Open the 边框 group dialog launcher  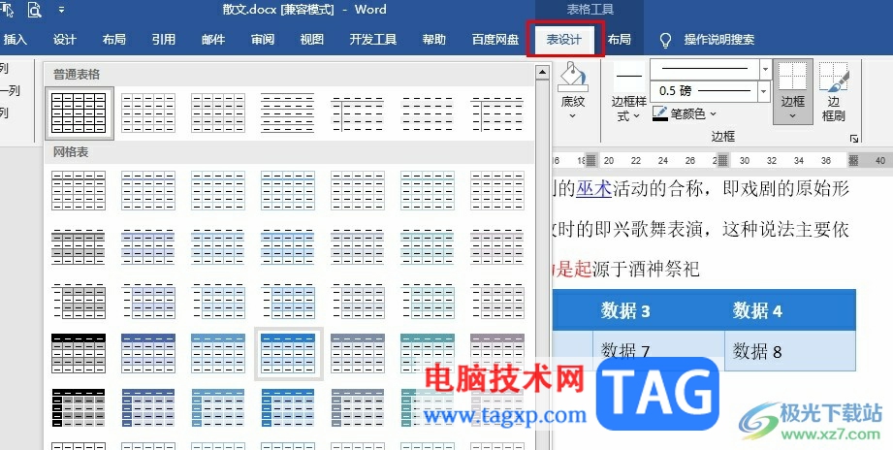tap(853, 138)
